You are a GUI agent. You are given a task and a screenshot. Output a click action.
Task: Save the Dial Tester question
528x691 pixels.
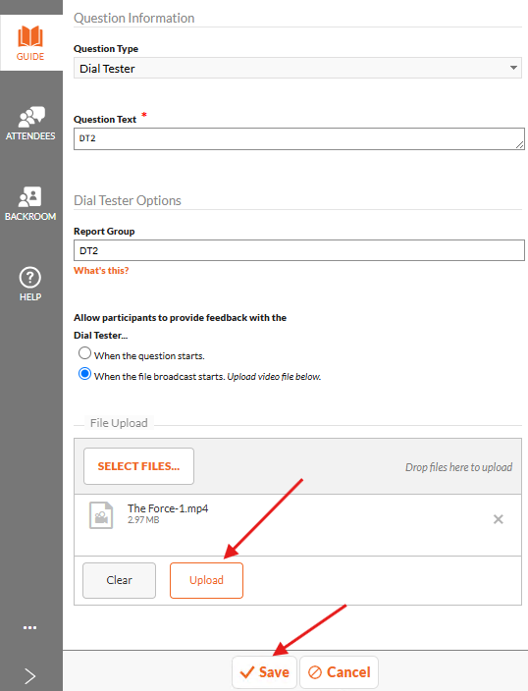click(x=264, y=672)
